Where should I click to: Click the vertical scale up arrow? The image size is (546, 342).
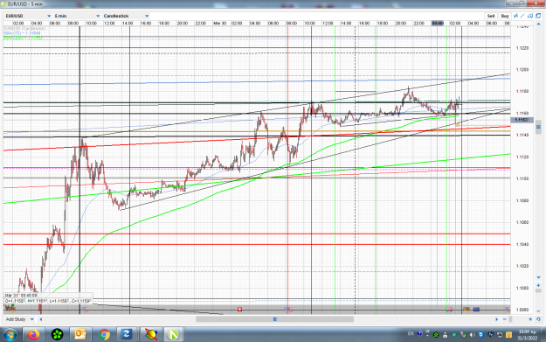point(538,24)
